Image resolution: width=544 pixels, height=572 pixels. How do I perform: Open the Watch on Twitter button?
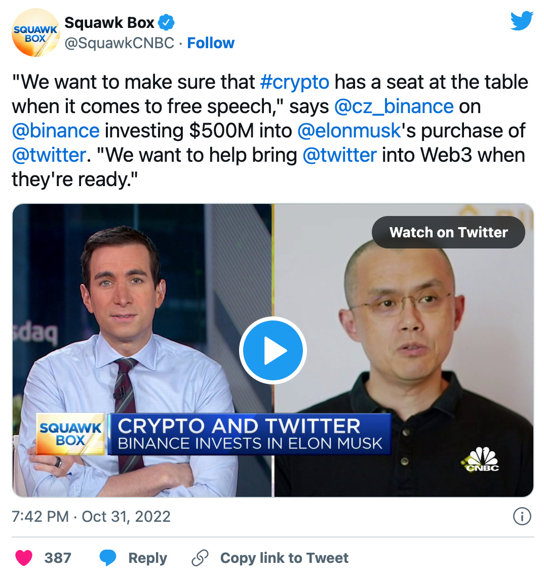pyautogui.click(x=448, y=232)
